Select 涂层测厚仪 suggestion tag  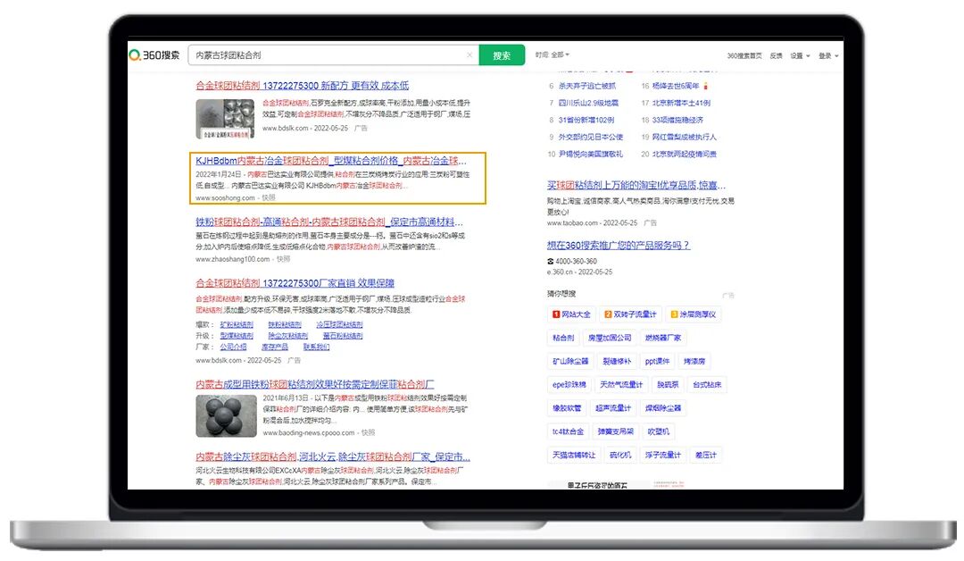pyautogui.click(x=693, y=314)
